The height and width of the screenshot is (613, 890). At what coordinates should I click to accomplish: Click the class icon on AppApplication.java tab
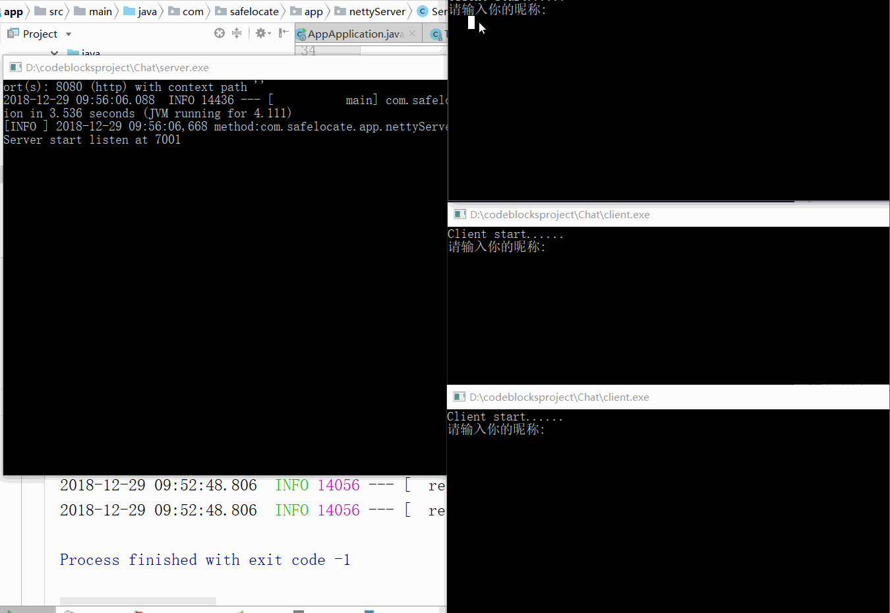pyautogui.click(x=301, y=33)
